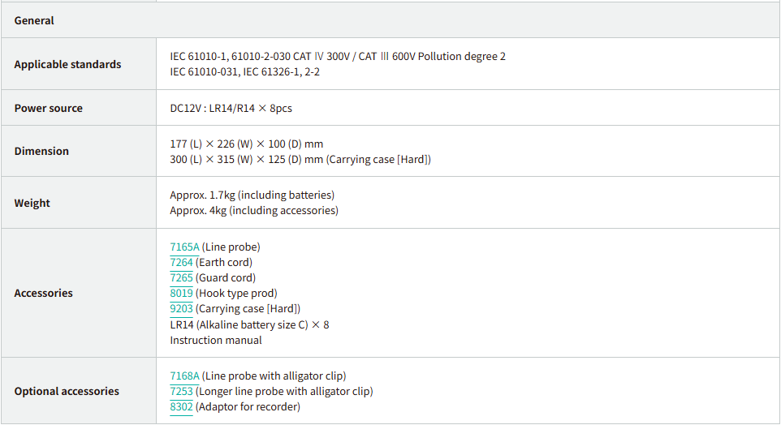Click the LR14 alkaline battery accessory line

click(x=249, y=324)
